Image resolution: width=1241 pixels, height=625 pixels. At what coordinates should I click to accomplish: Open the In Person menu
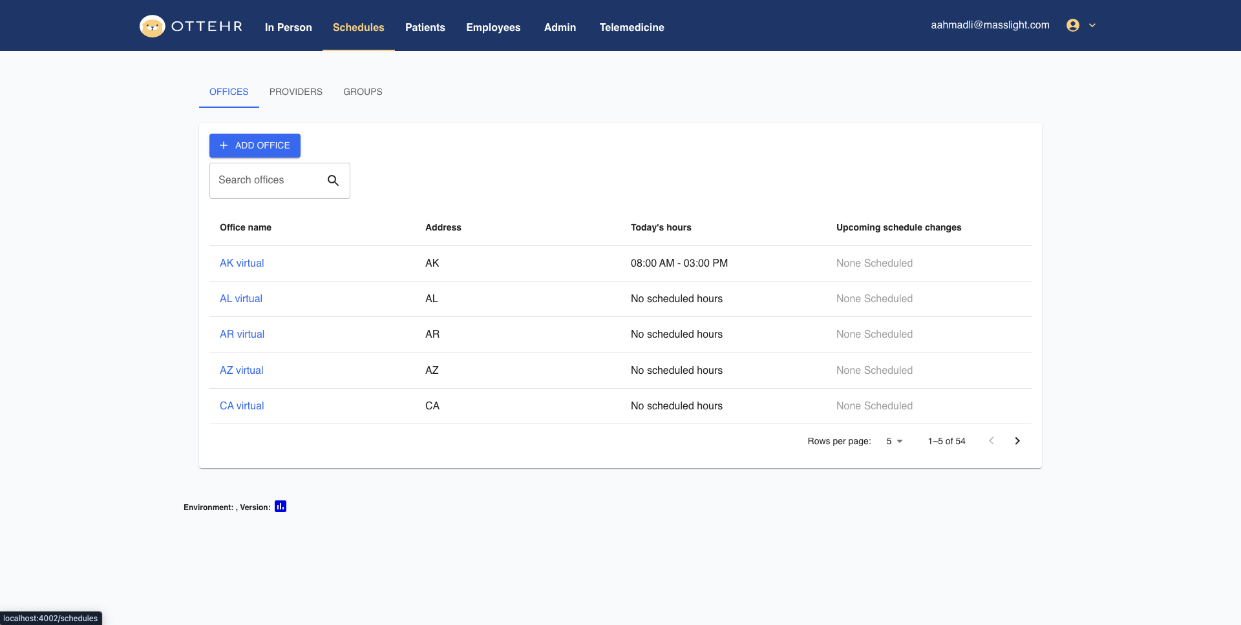point(288,27)
